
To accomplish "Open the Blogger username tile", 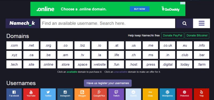I will (x=82, y=94).
